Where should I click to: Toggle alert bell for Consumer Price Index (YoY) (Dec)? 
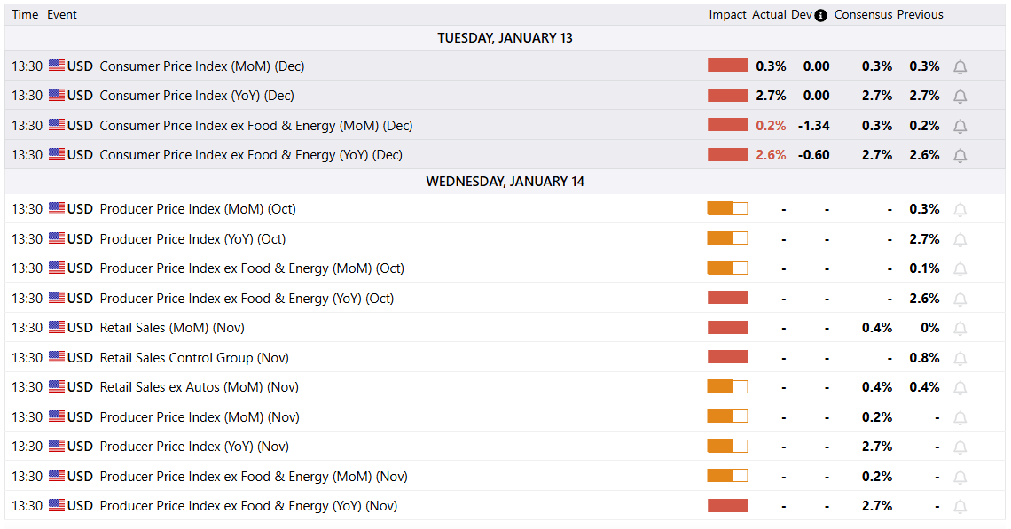[x=960, y=96]
